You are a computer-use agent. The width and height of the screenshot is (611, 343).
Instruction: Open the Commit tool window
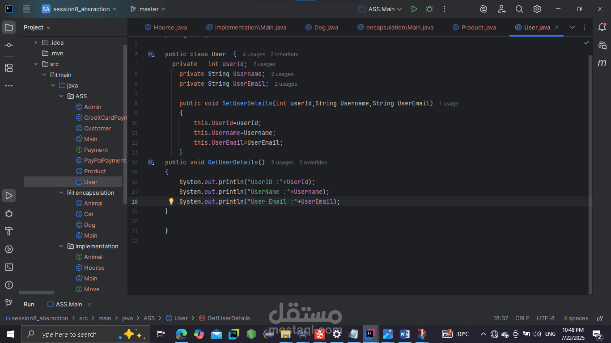click(9, 46)
